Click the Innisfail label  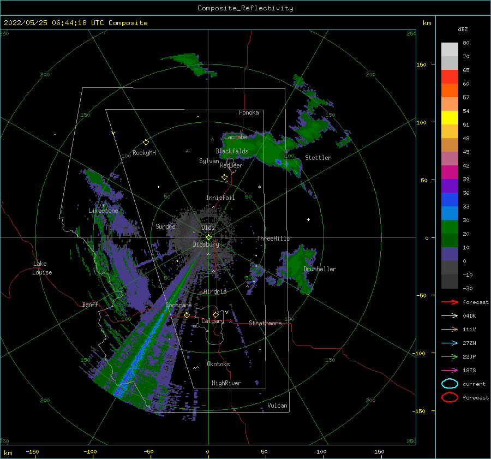220,198
